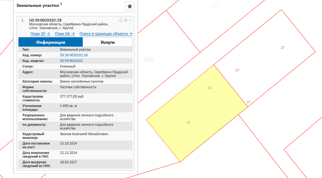Click registration date 13.10.2014
322x178 pixels.
click(x=68, y=143)
